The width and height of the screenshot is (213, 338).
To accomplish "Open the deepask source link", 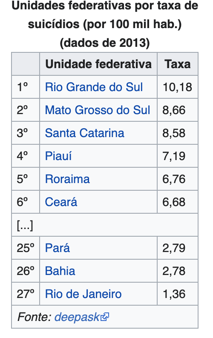I will (x=77, y=317).
